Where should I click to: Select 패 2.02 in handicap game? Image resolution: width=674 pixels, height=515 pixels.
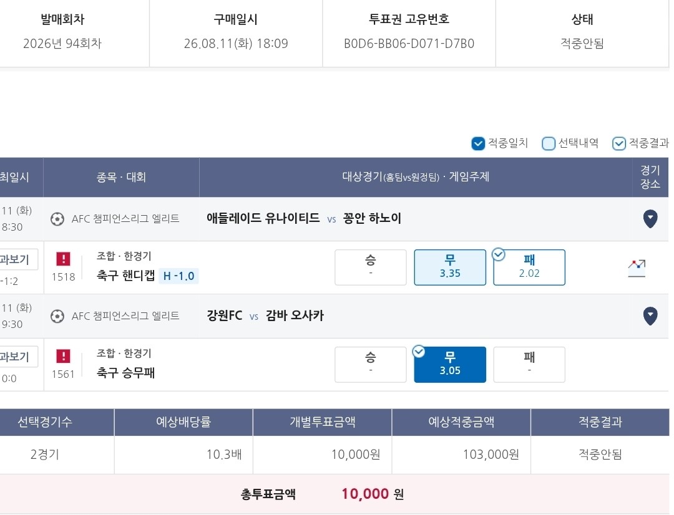[x=529, y=267]
